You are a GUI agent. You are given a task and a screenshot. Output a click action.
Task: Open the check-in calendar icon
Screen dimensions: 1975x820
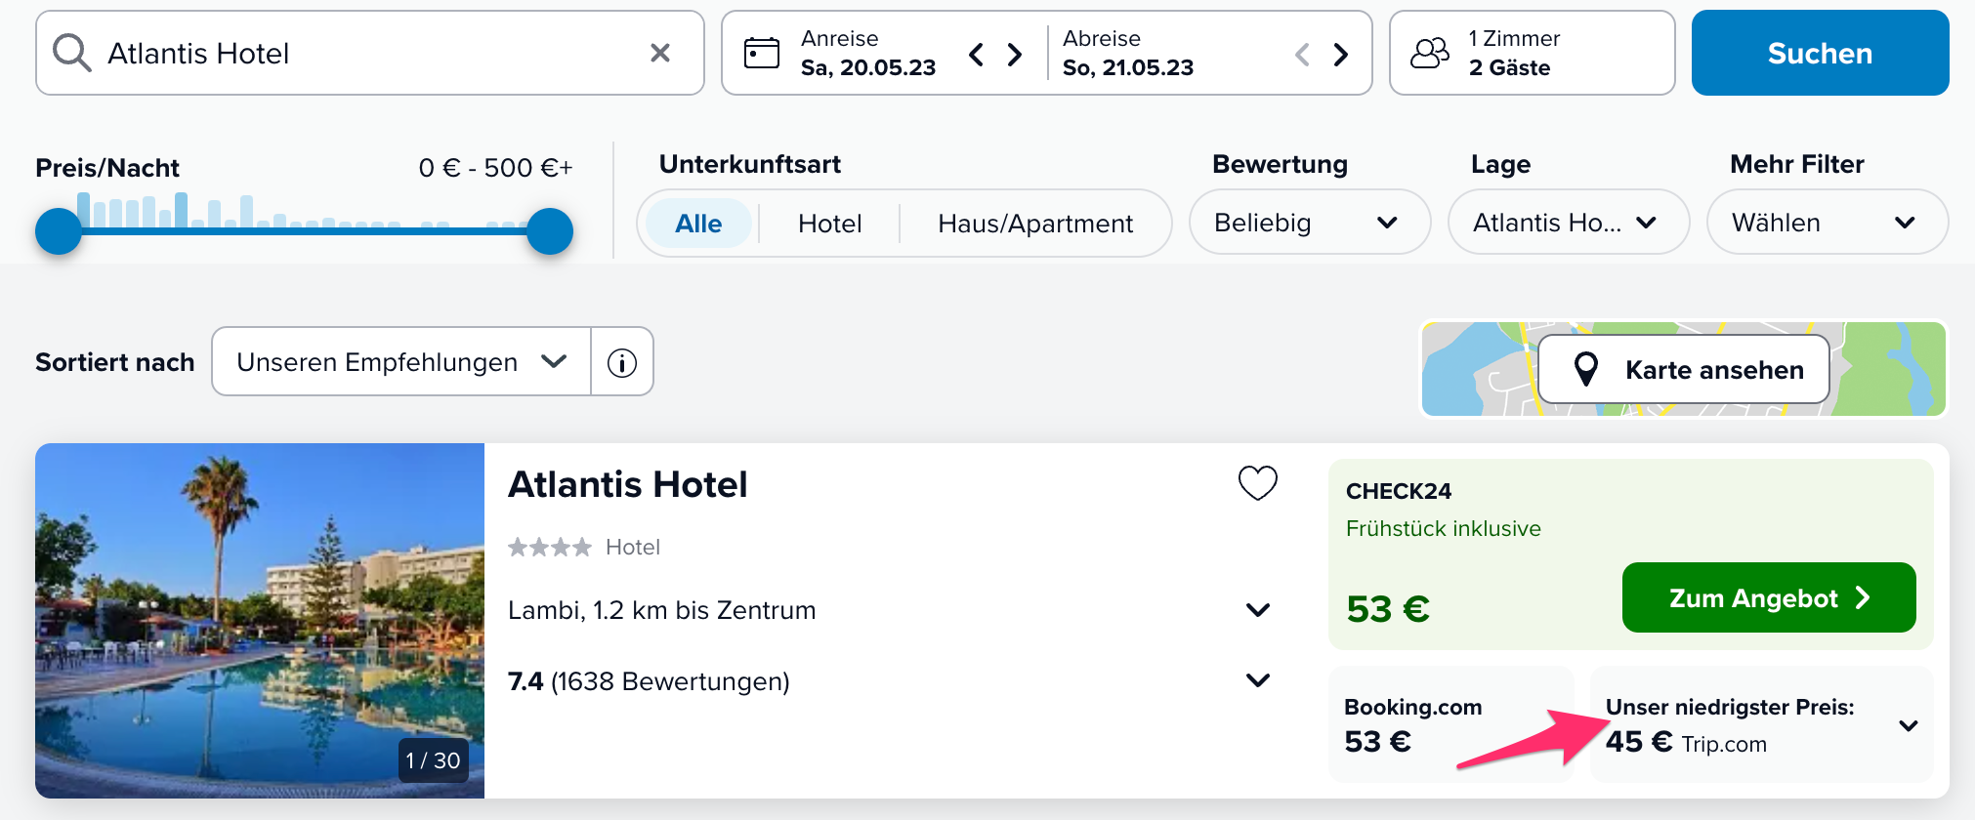[x=762, y=53]
